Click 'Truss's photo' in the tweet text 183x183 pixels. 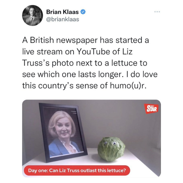pos(48,63)
